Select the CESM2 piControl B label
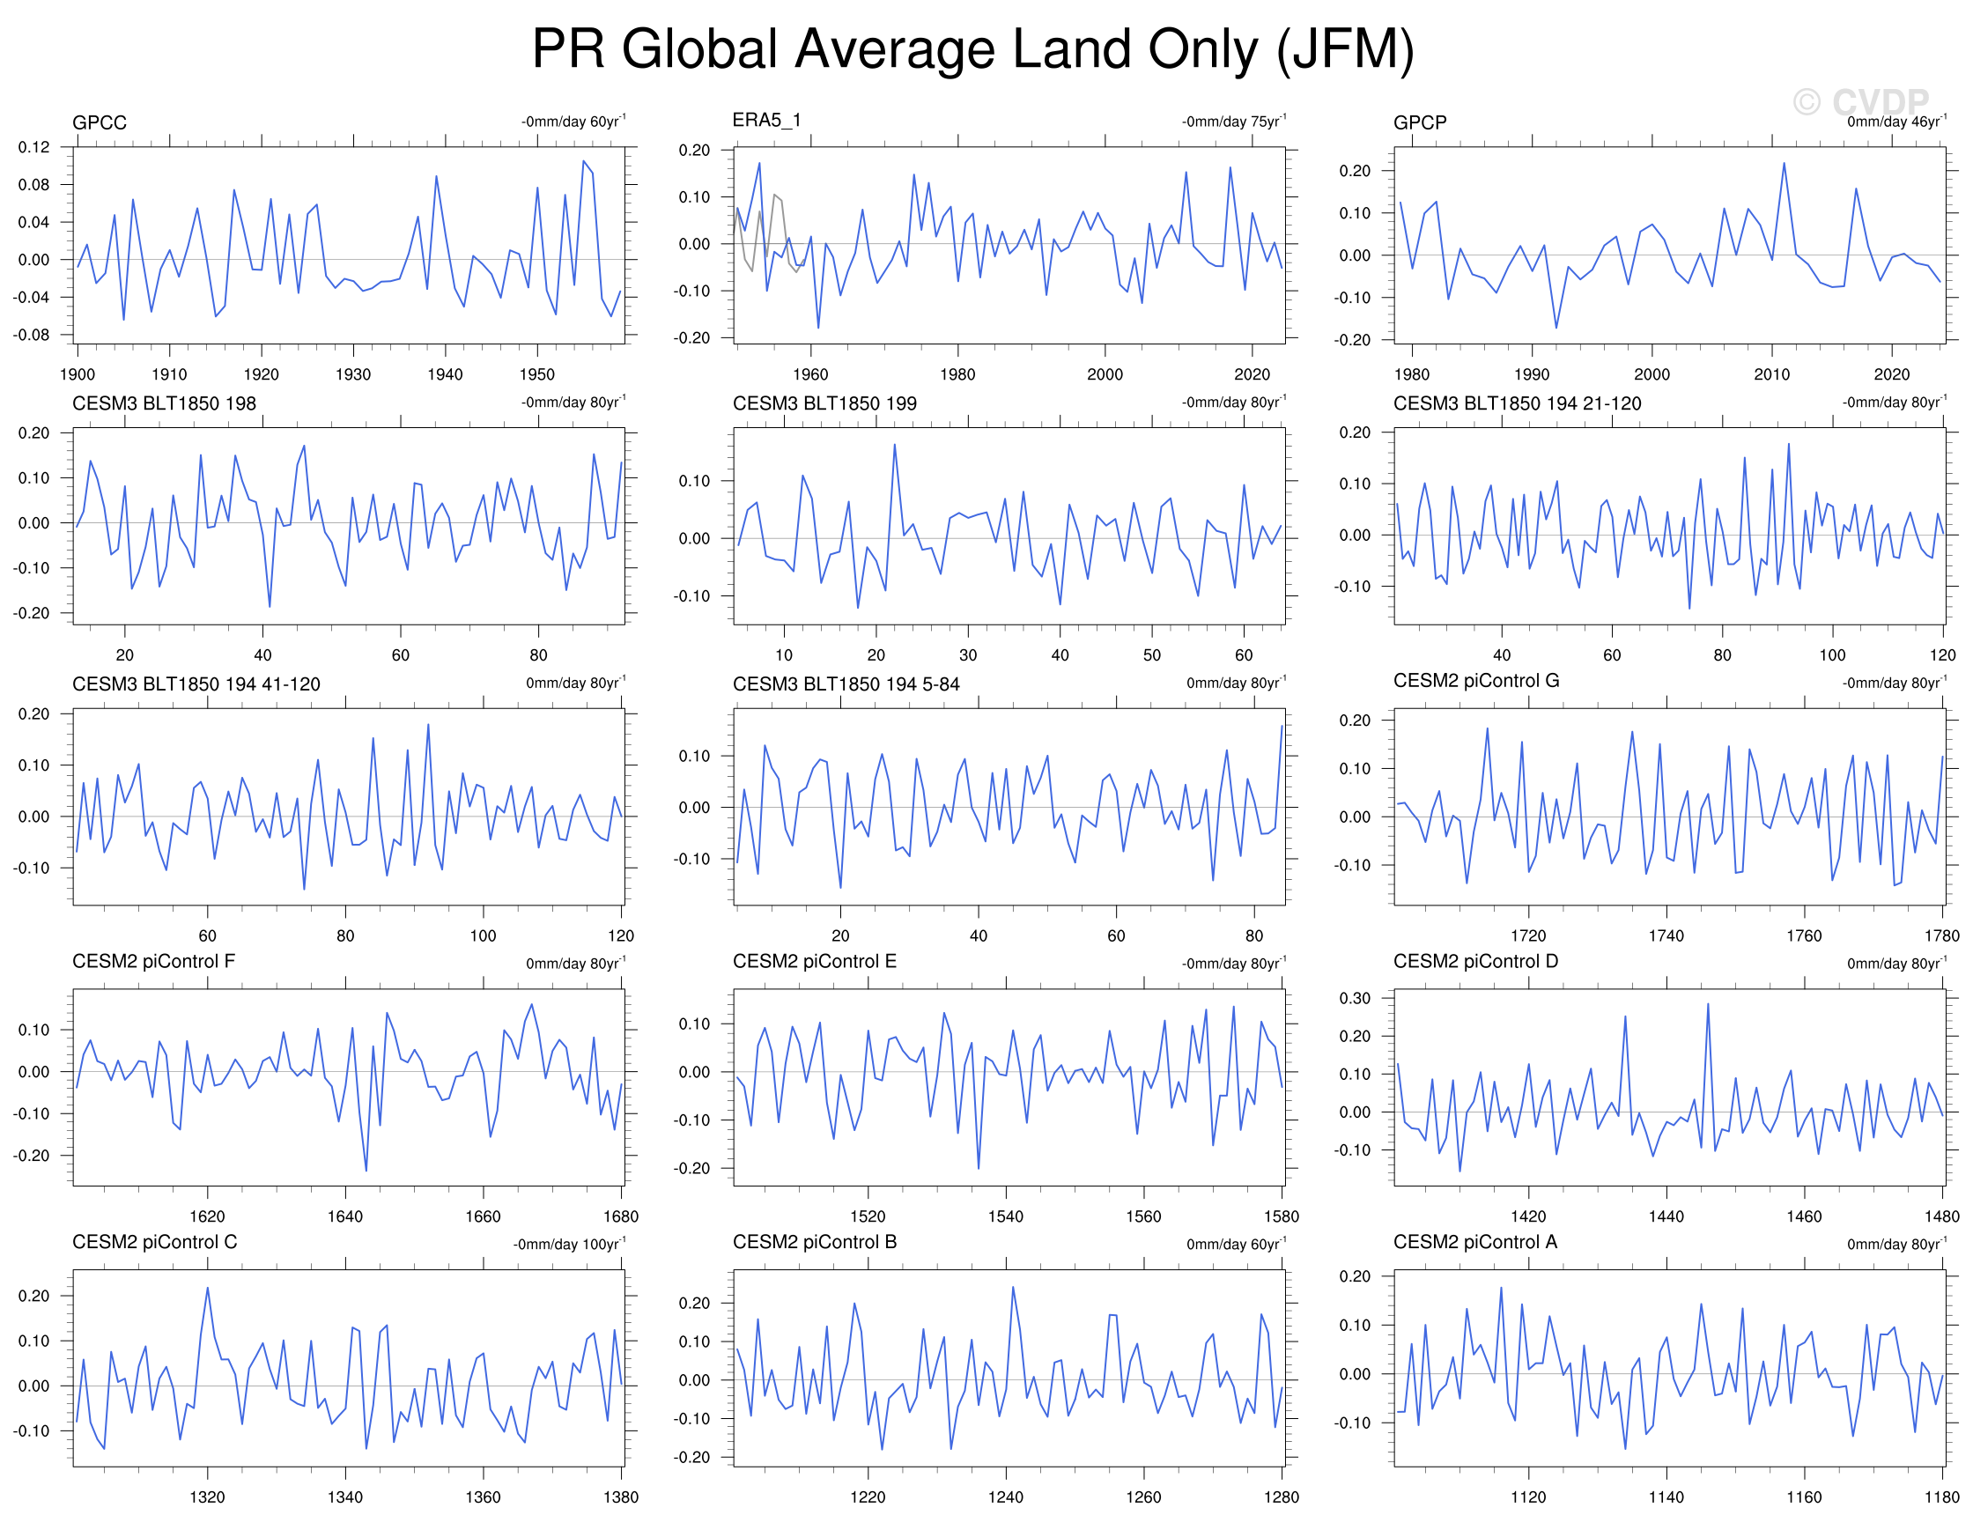Image resolution: width=1973 pixels, height=1530 pixels. (814, 1243)
